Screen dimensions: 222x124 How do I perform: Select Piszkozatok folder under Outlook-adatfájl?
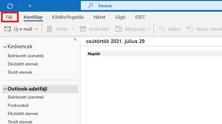tap(18, 105)
